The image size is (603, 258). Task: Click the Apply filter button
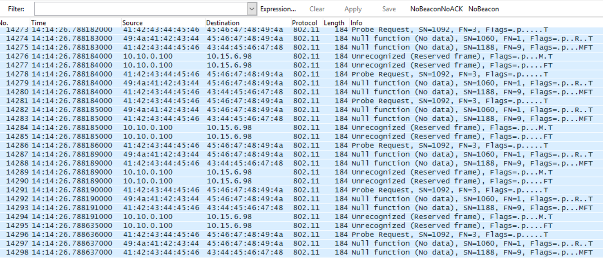[x=353, y=8]
